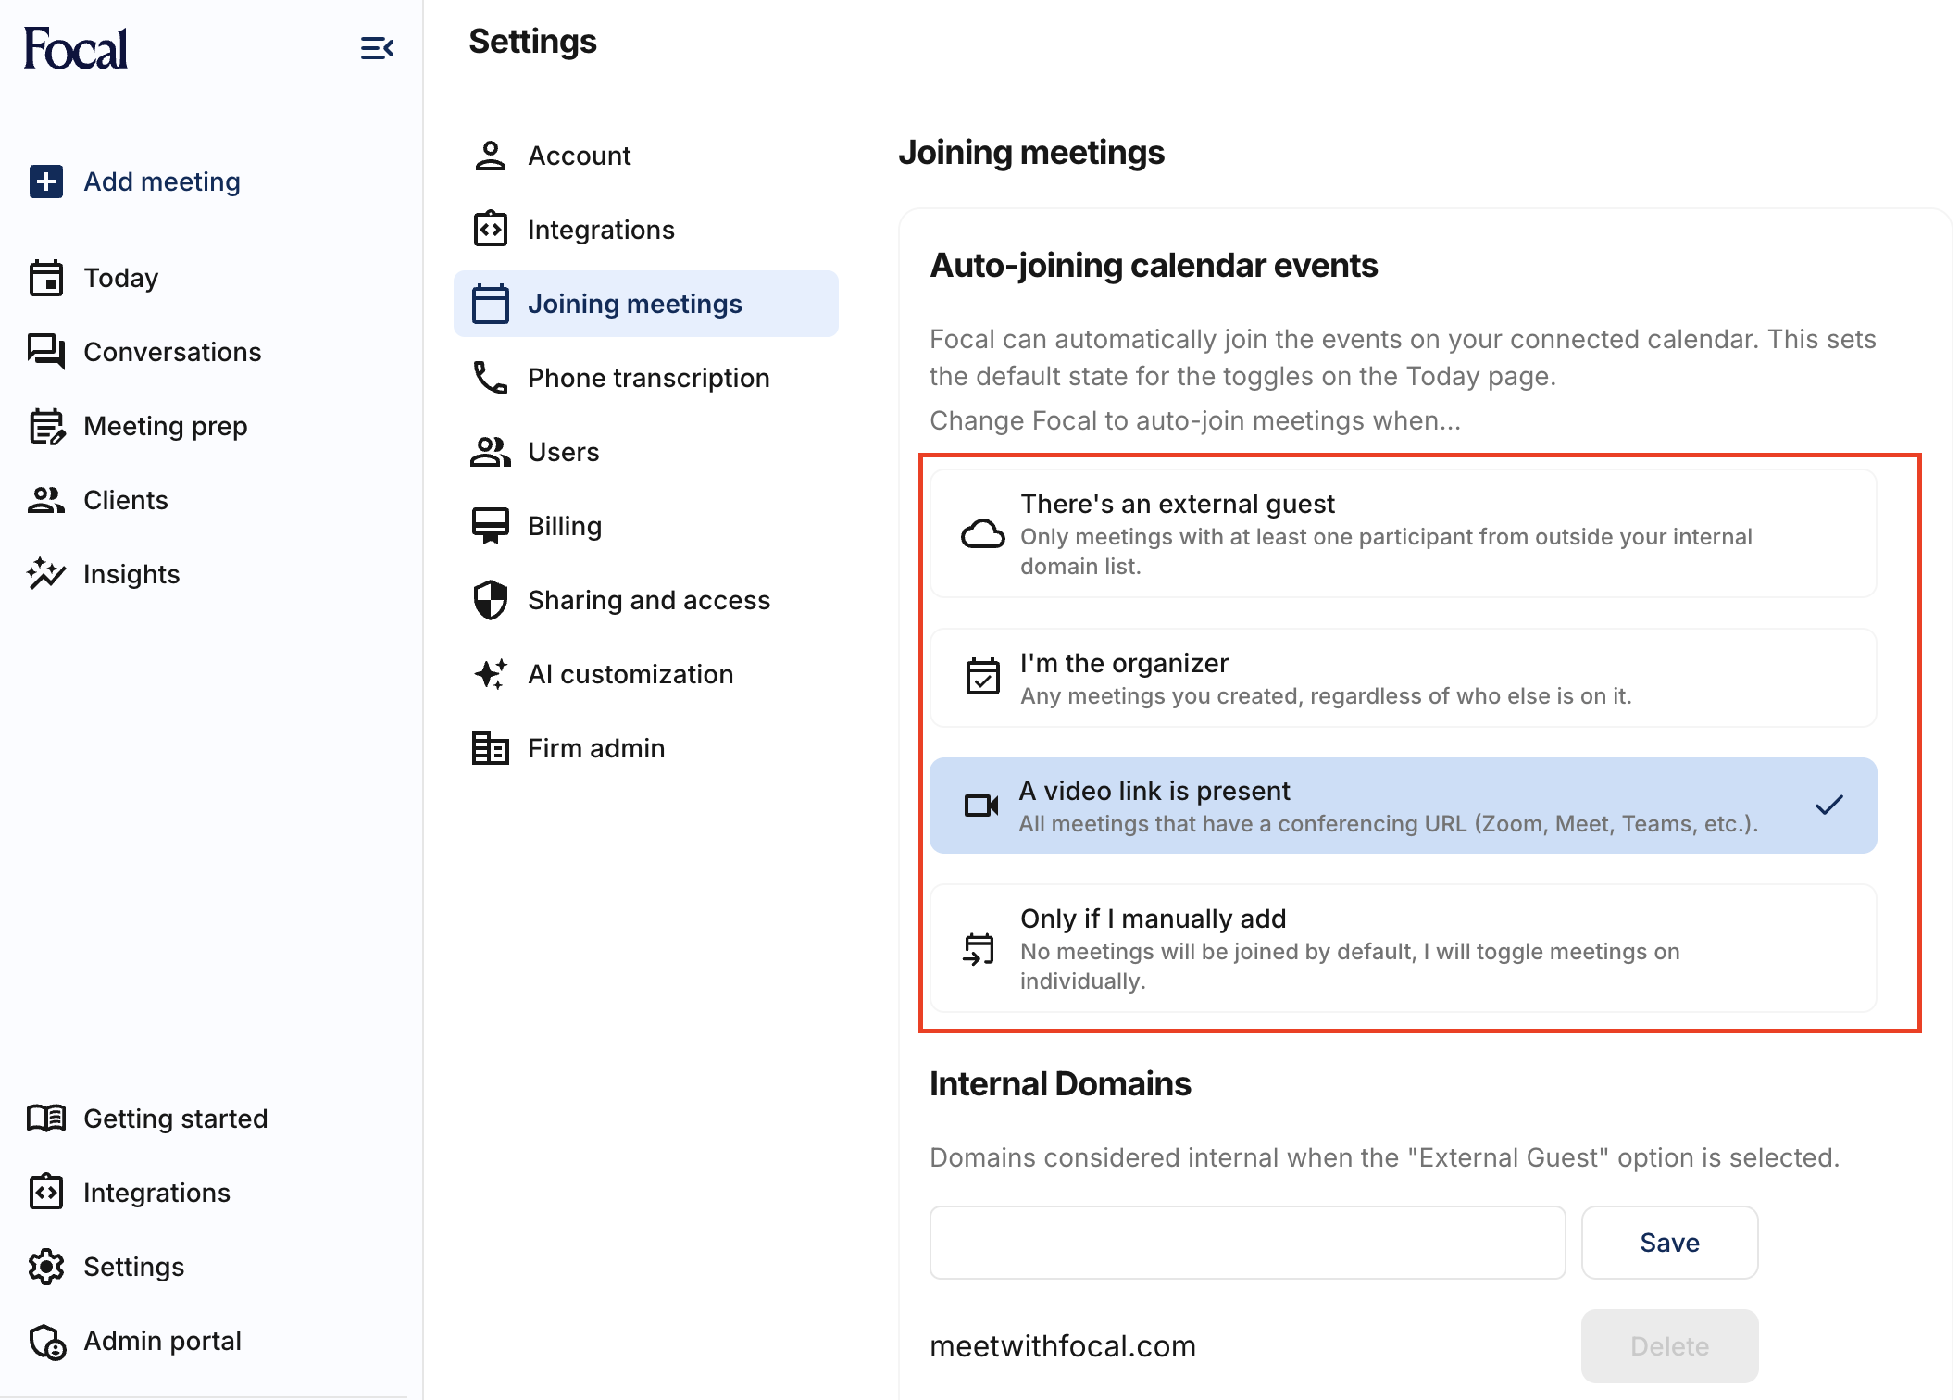Select "There's an external guest" option
This screenshot has width=1959, height=1400.
tap(1403, 533)
